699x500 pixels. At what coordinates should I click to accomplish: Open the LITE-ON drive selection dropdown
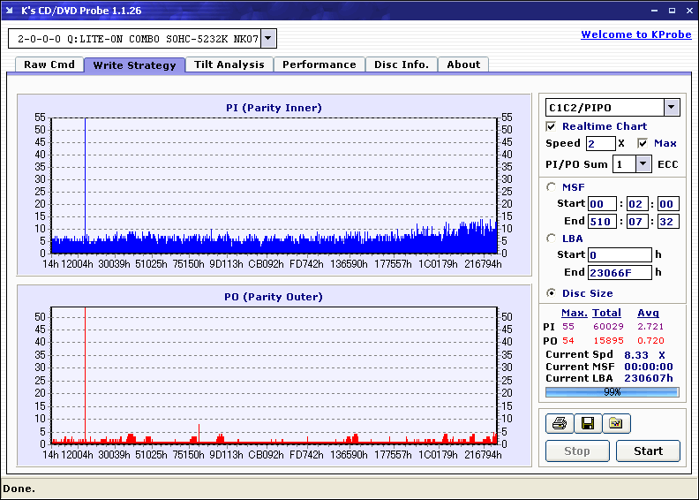(268, 39)
